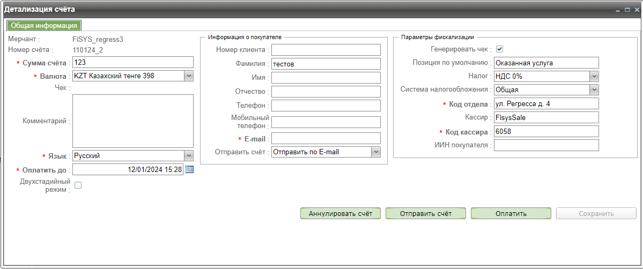This screenshot has width=643, height=269.
Task: Click the ИИН покупателя input field
Action: coord(546,145)
